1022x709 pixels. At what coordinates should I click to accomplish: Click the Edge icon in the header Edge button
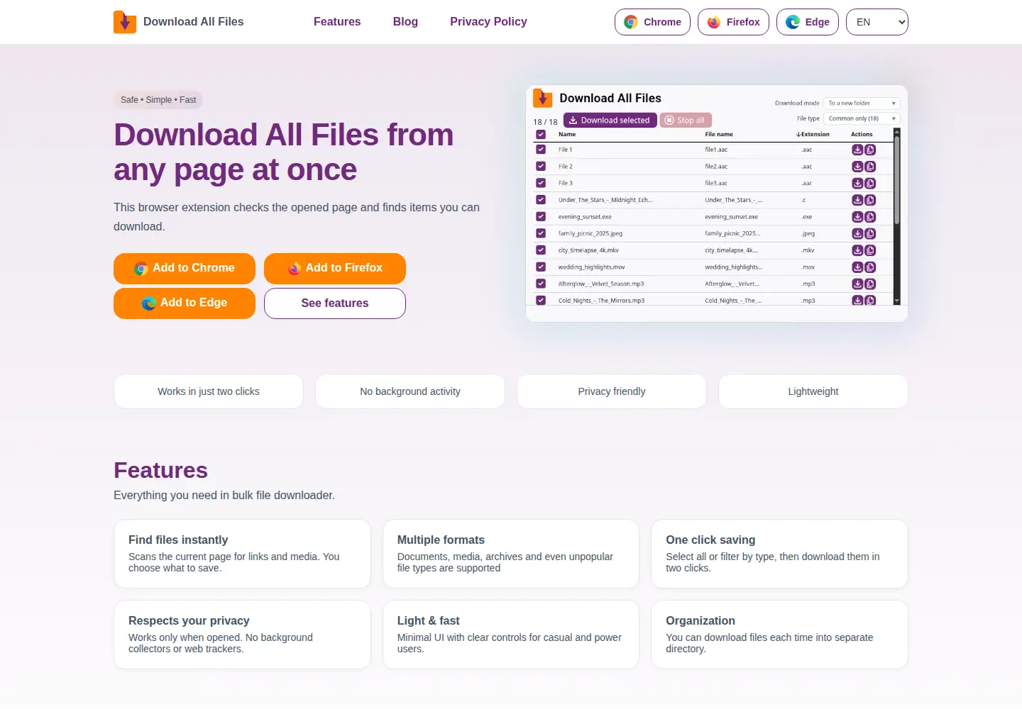(793, 22)
